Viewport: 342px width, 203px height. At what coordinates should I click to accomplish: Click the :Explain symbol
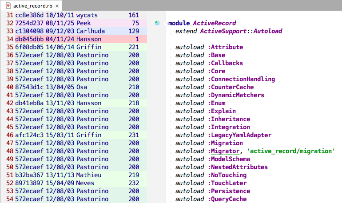tap(222, 111)
